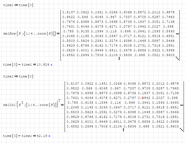Click the blue unit s after 42.19

(x=49, y=136)
